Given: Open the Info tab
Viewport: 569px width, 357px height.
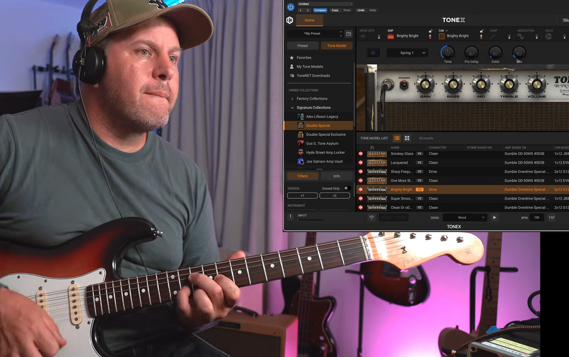Looking at the screenshot, I should (x=337, y=176).
